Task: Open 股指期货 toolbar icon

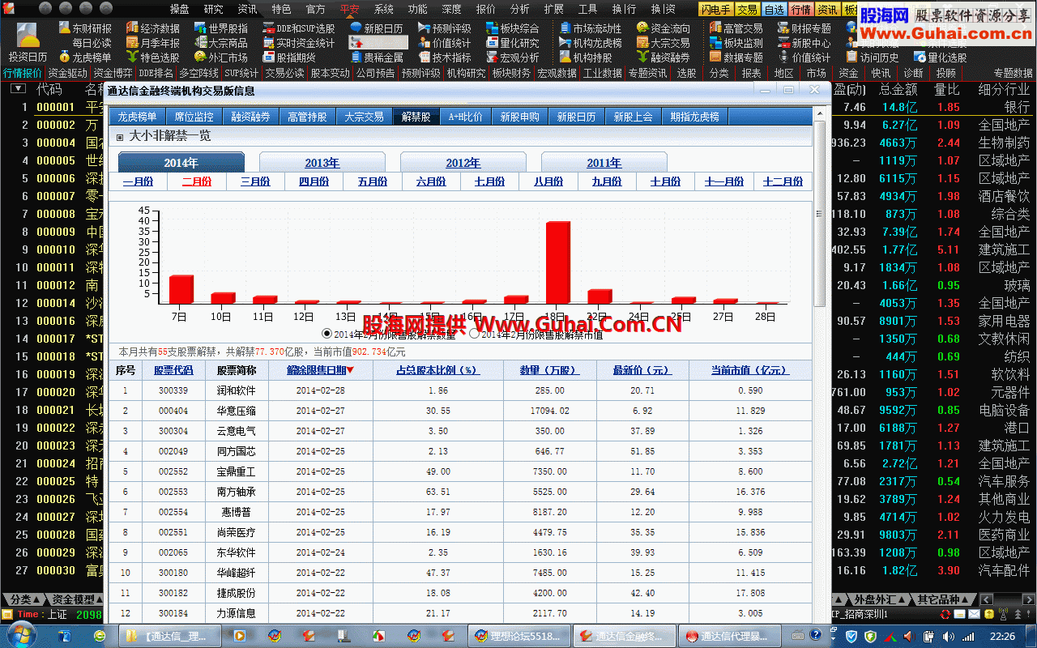Action: click(290, 58)
